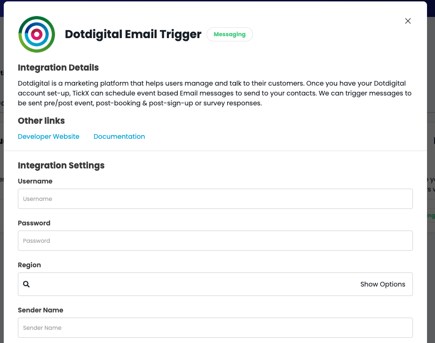The height and width of the screenshot is (343, 435).
Task: Click the Other links heading
Action: tap(41, 121)
